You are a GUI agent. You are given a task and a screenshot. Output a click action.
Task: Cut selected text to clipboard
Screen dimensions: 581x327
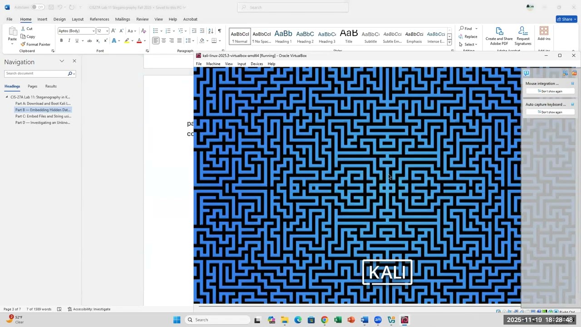(x=27, y=29)
